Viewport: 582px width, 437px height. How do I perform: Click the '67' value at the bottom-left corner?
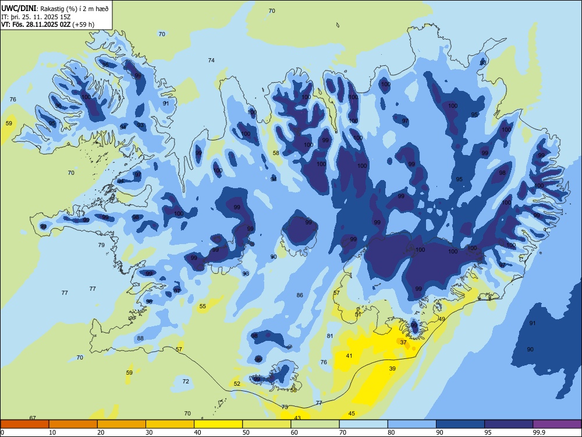click(x=33, y=418)
